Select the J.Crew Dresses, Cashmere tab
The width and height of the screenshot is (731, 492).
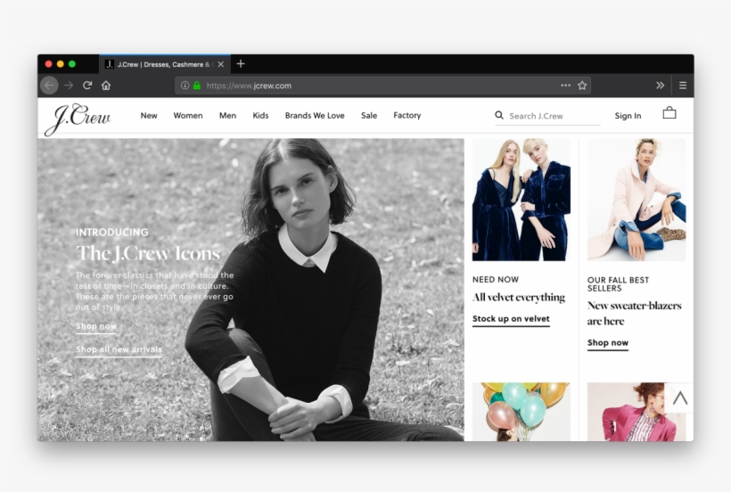tap(165, 64)
